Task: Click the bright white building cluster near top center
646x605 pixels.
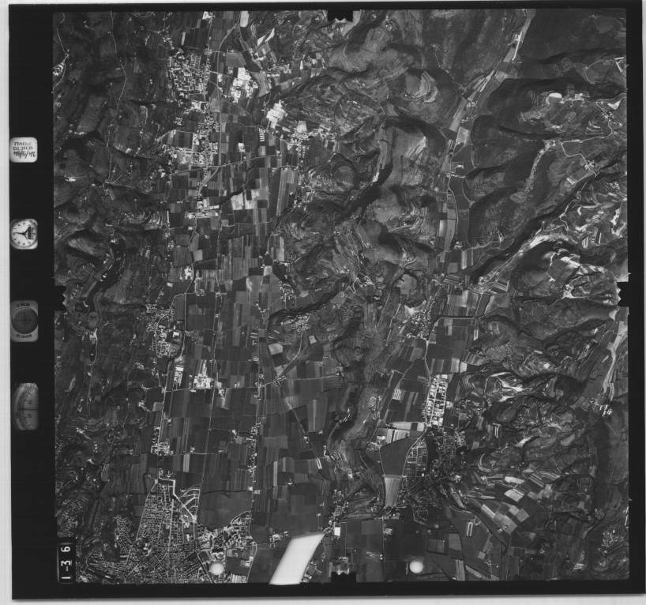Action: pos(276,115)
